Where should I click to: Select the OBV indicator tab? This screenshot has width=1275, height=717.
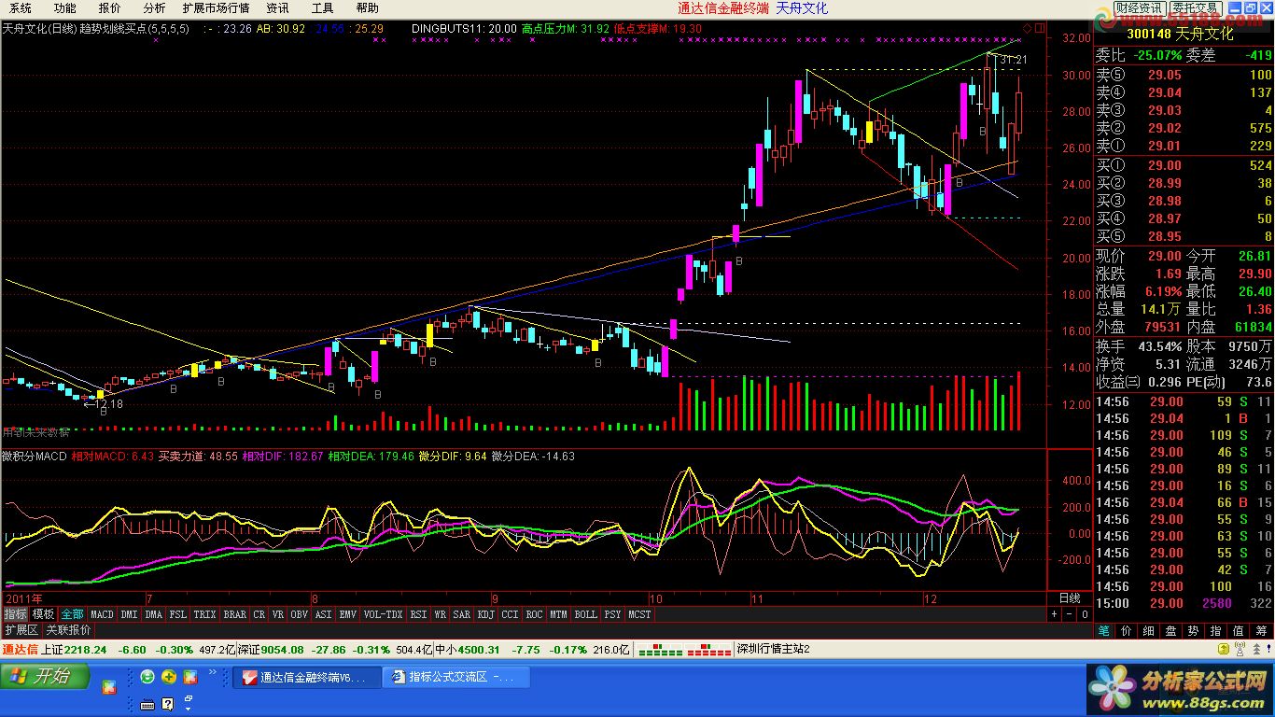[x=300, y=614]
